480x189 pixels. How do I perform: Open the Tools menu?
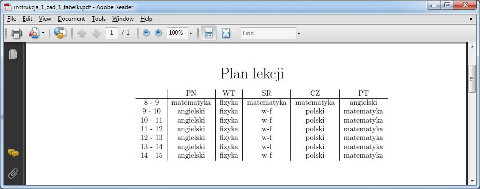point(98,19)
